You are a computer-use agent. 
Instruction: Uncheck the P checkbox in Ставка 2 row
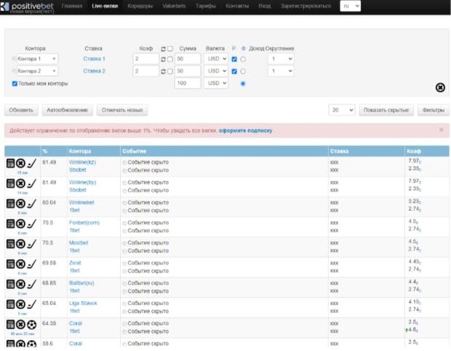click(234, 71)
